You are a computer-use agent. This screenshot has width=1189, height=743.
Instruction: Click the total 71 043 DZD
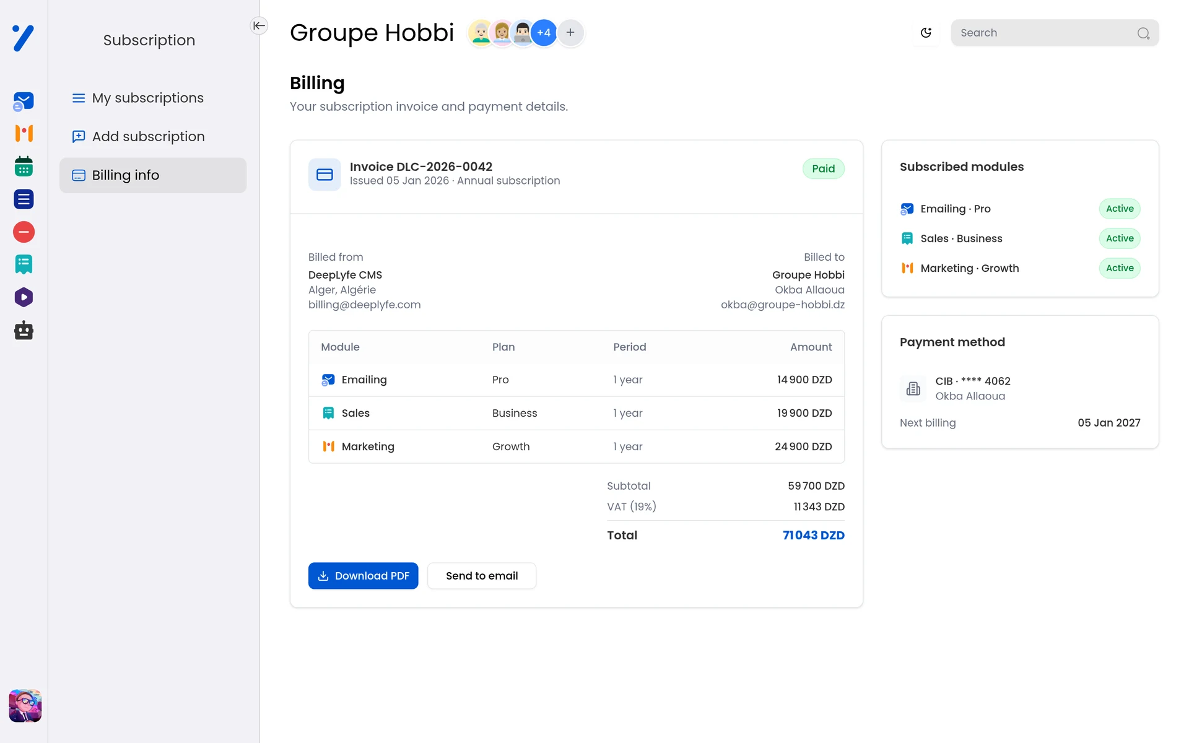813,535
